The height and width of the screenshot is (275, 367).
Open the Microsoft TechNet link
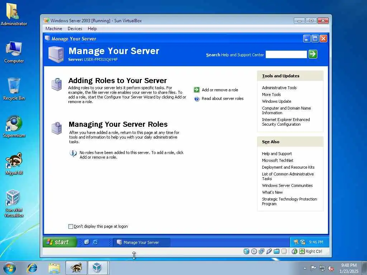click(278, 160)
